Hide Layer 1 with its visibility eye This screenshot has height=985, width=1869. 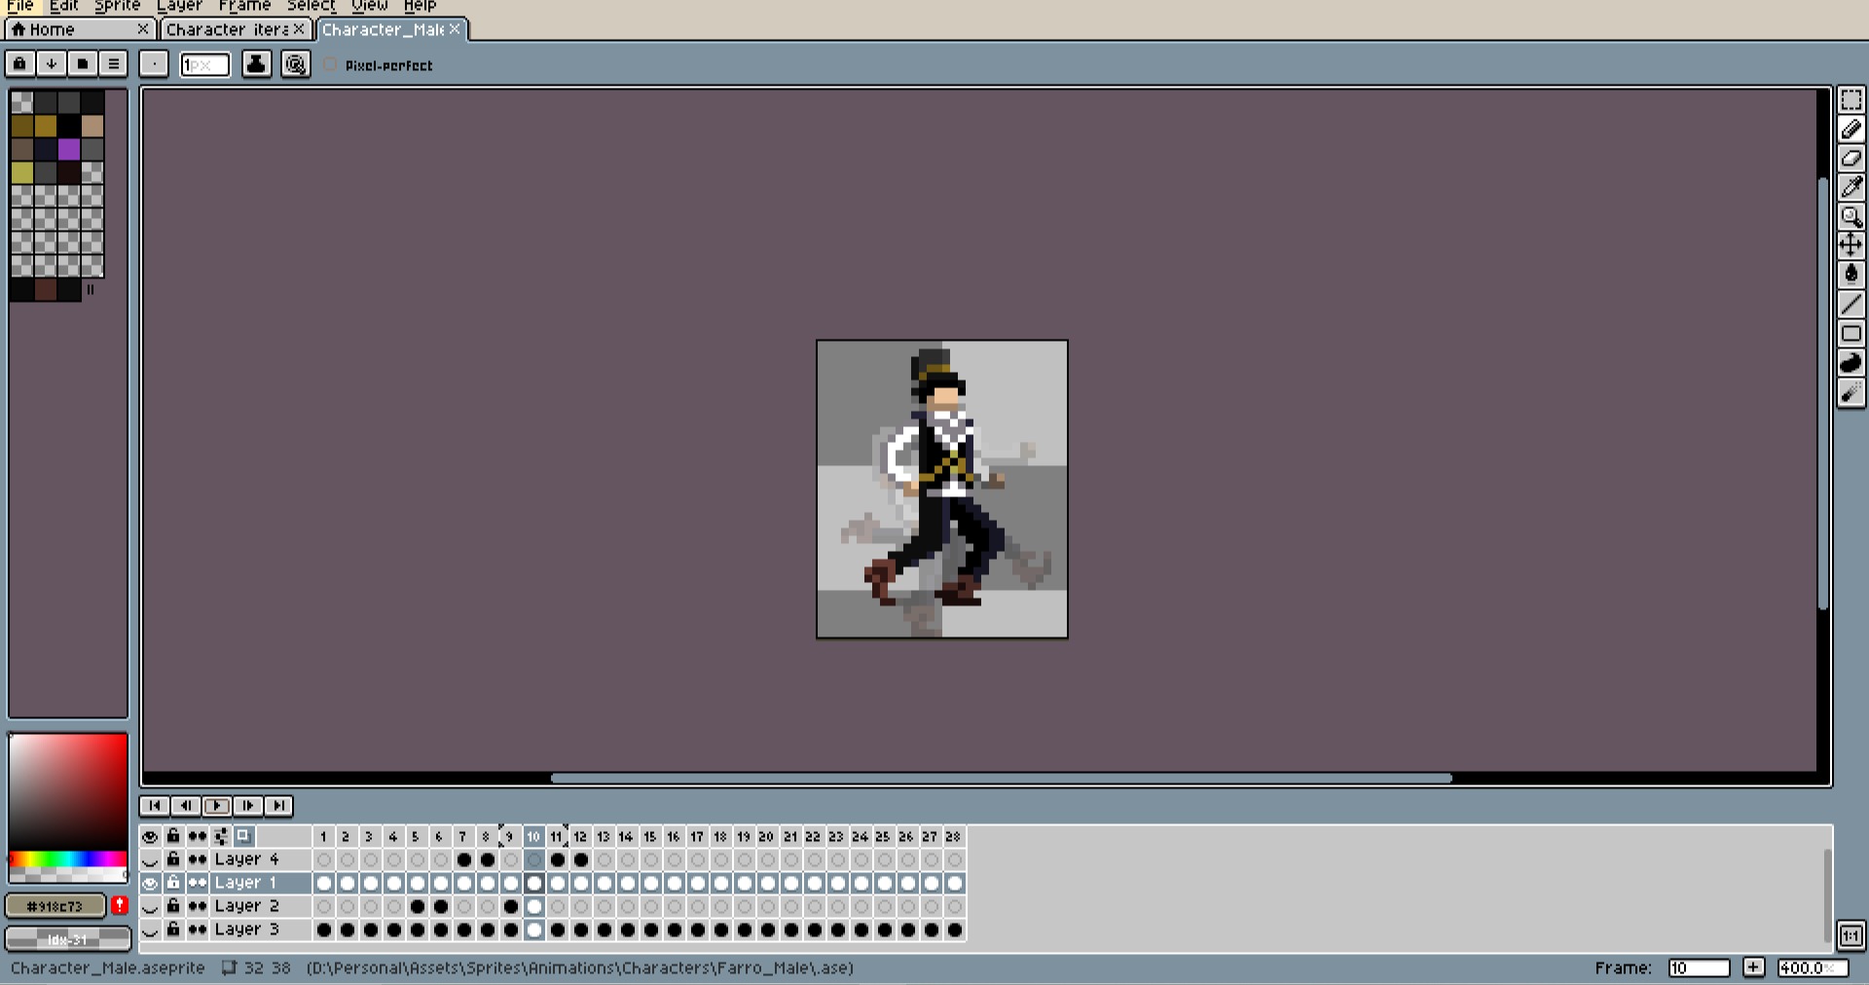(x=150, y=884)
